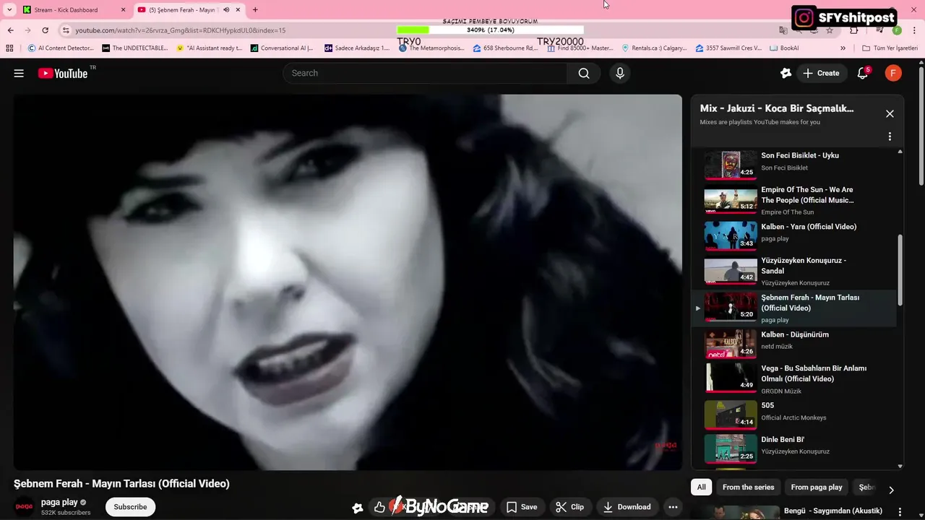
Task: Open 3557 Sawmill Cres bookmark
Action: (728, 48)
